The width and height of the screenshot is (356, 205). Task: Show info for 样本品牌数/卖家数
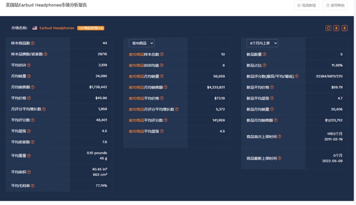click(x=45, y=54)
